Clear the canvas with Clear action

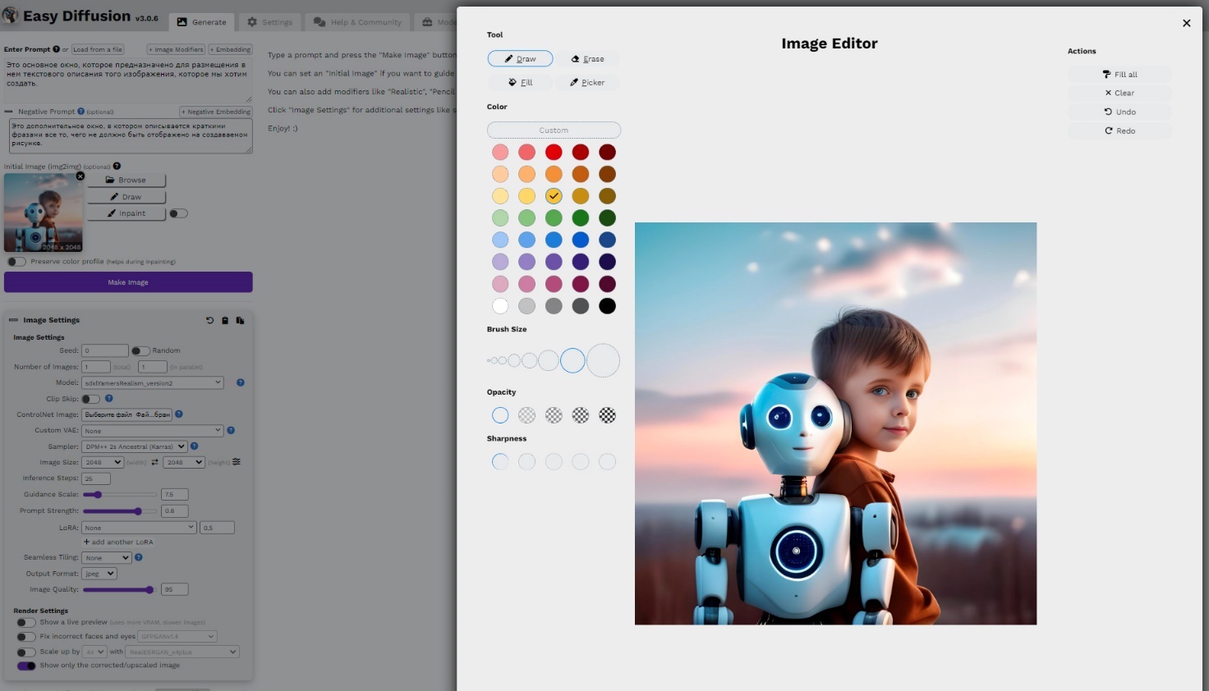(x=1119, y=94)
